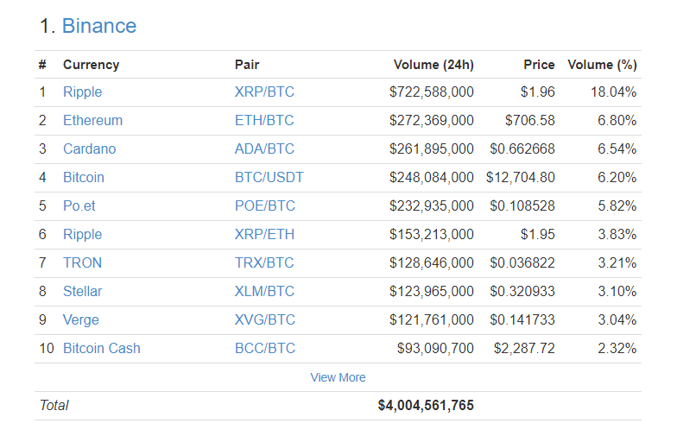The image size is (696, 436).
Task: Click the 6.54% volume share
Action: (617, 148)
